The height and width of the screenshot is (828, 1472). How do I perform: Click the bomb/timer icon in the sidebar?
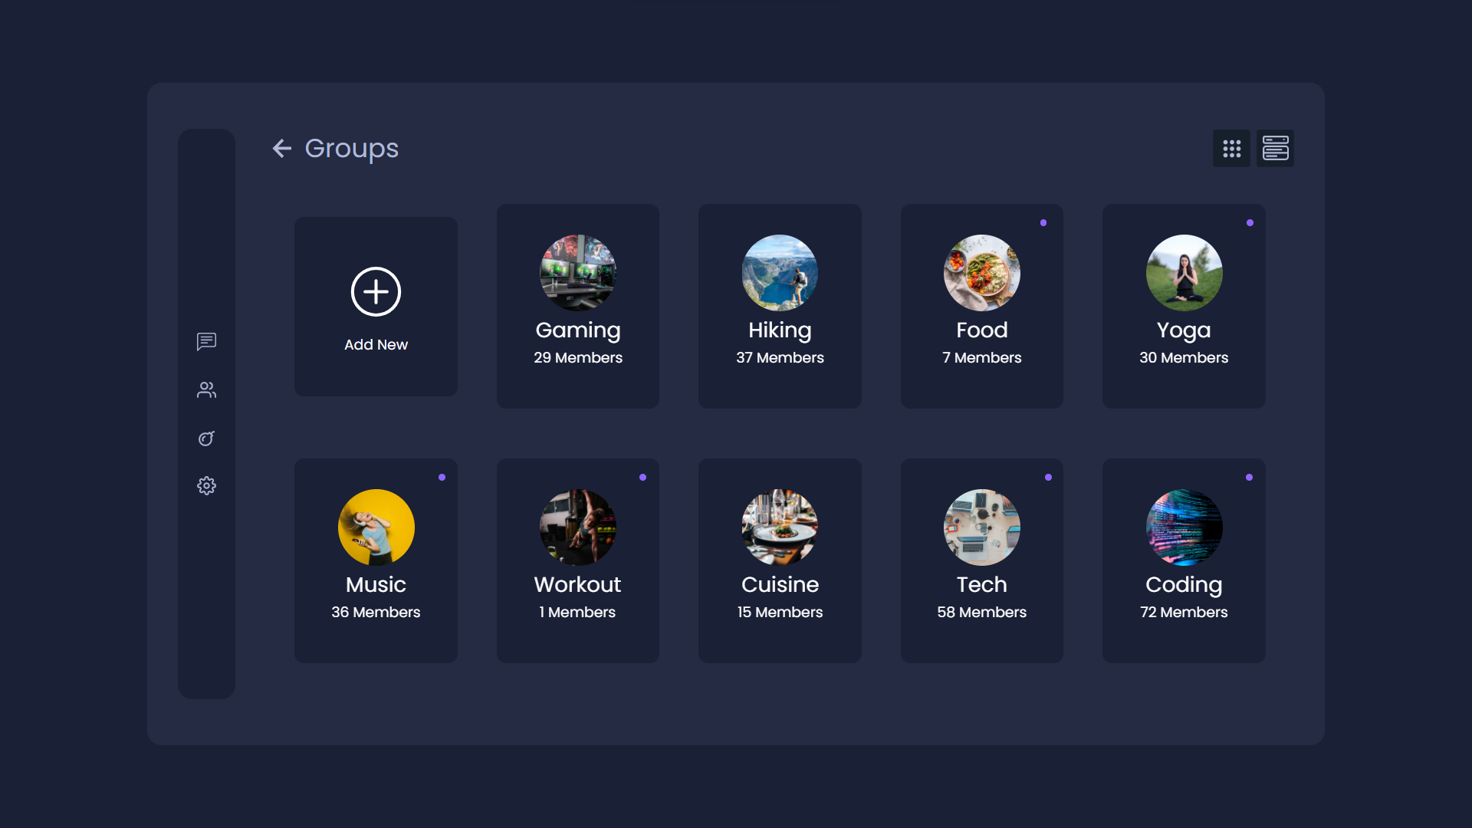click(x=205, y=438)
